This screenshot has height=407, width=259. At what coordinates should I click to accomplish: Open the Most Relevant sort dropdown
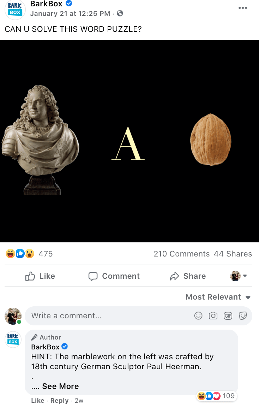(218, 297)
